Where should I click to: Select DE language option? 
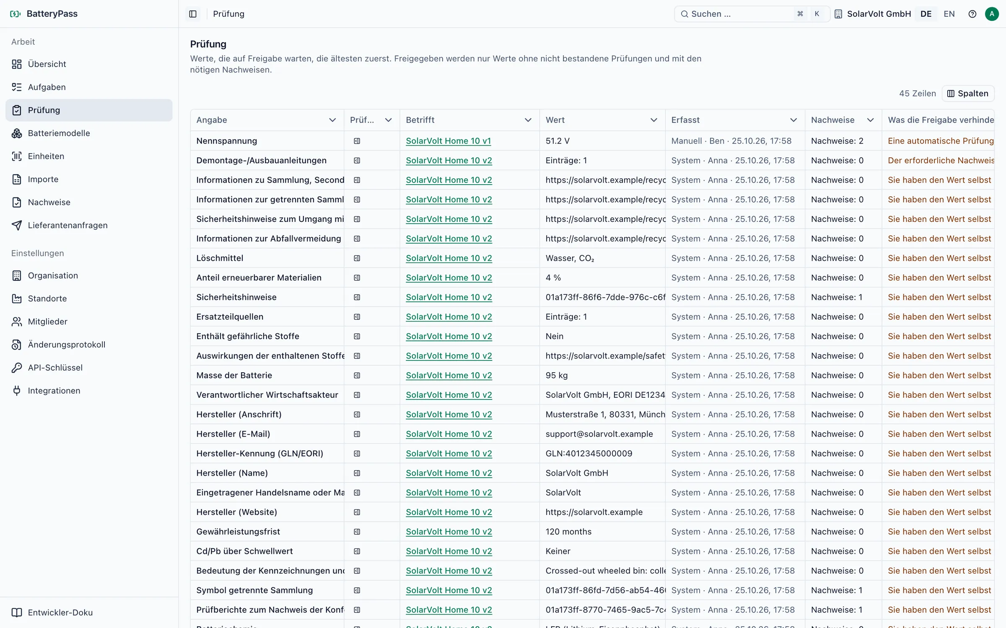[x=926, y=14]
